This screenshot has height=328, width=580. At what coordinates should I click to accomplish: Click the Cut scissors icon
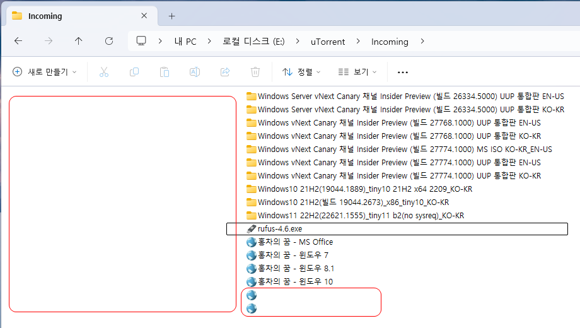click(104, 72)
